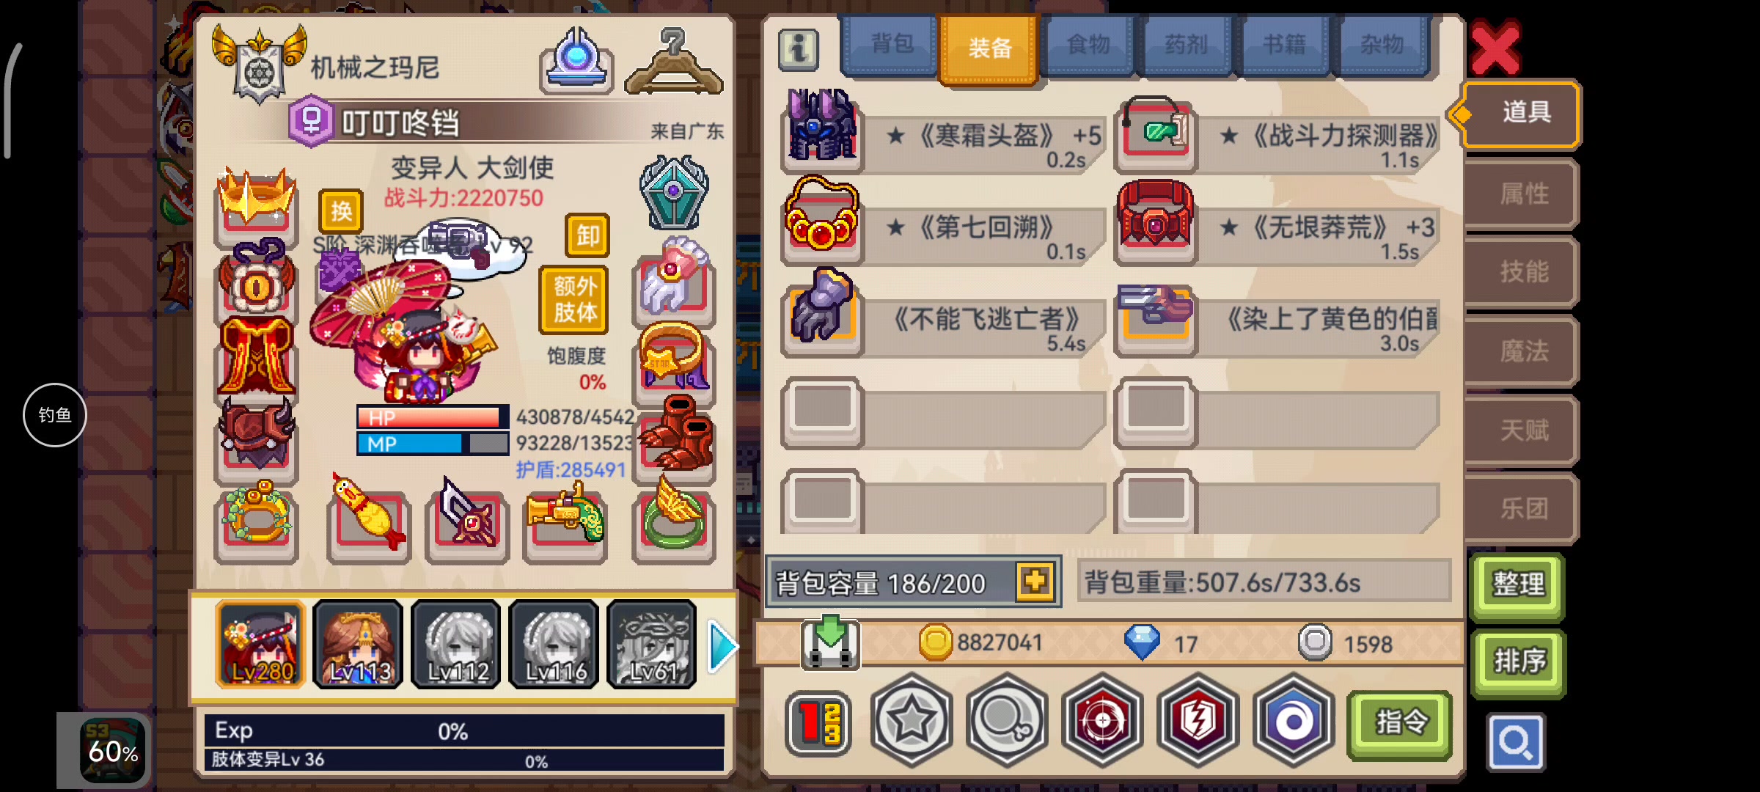This screenshot has width=1760, height=792.
Task: Tap the info icon beside tabs
Action: coord(799,50)
